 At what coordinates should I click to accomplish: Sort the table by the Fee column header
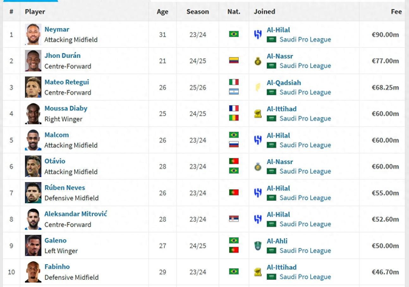pyautogui.click(x=396, y=12)
